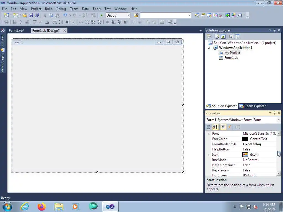The image size is (283, 212).
Task: Refresh the Solution Explorer tree
Action: (223, 37)
